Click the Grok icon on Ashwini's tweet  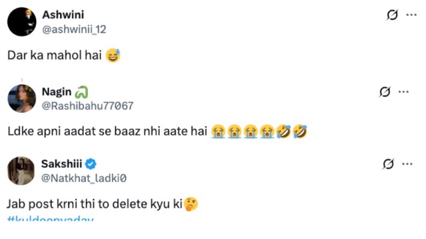pos(392,15)
